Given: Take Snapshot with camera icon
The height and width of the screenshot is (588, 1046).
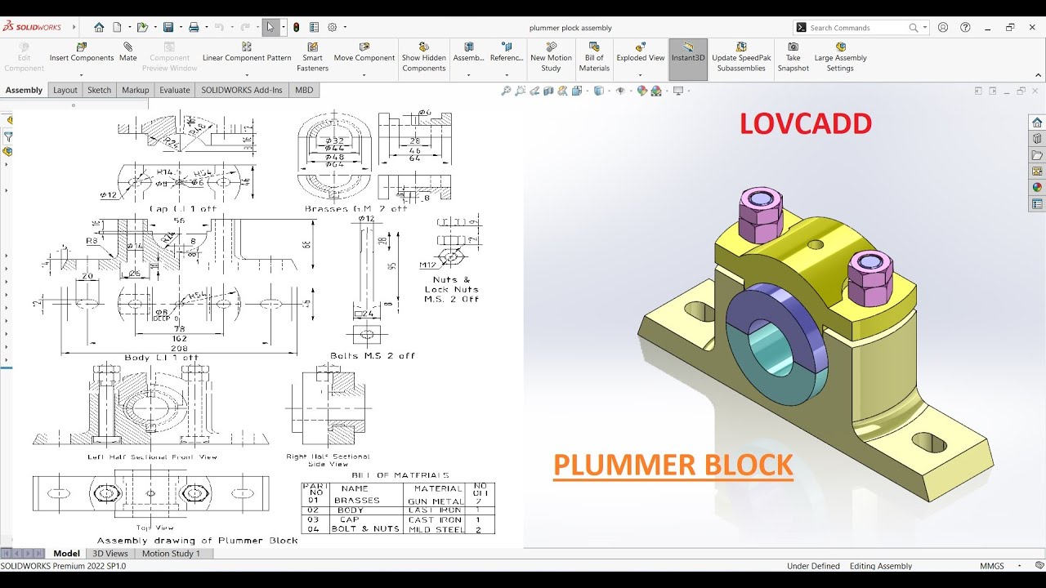Looking at the screenshot, I should tap(793, 57).
